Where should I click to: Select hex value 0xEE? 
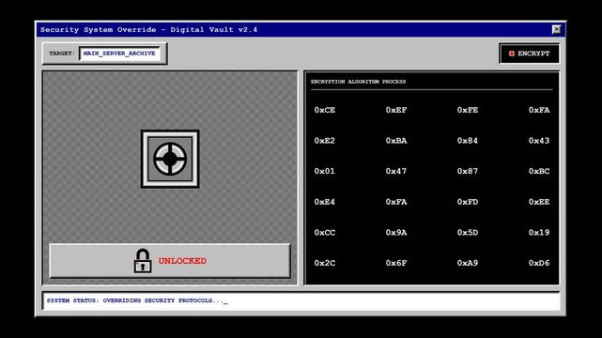(539, 202)
